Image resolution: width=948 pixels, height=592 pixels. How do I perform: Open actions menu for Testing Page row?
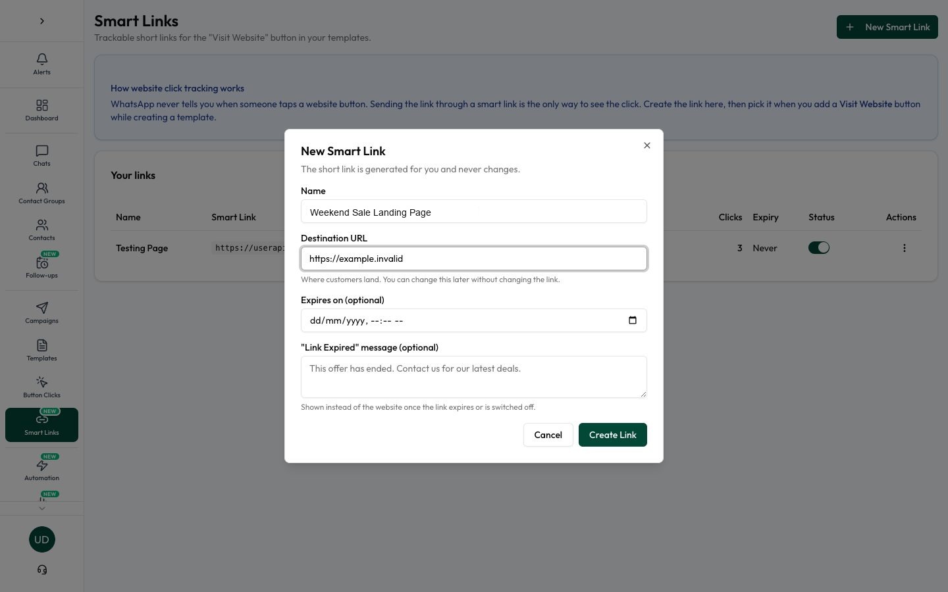[904, 248]
